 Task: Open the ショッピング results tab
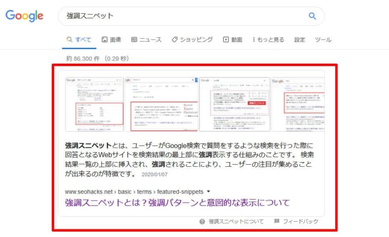192,39
